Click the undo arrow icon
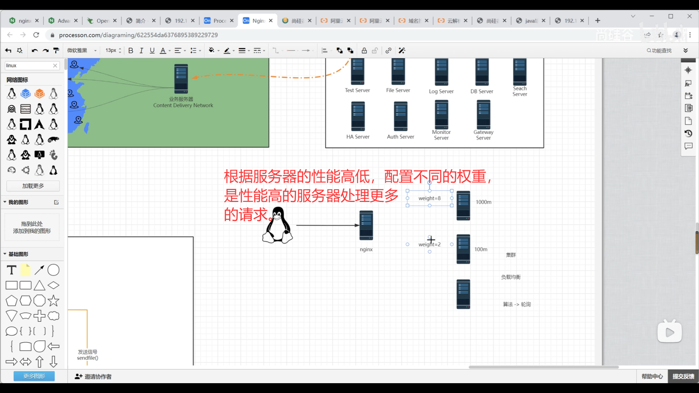 [x=35, y=51]
